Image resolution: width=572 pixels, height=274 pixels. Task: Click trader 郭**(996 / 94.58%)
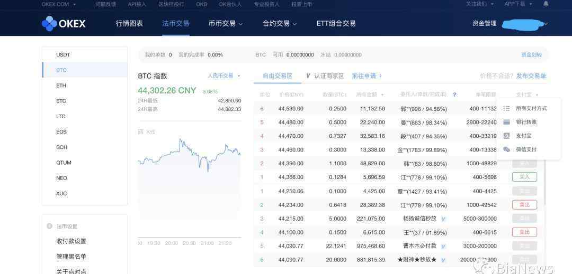pyautogui.click(x=424, y=109)
